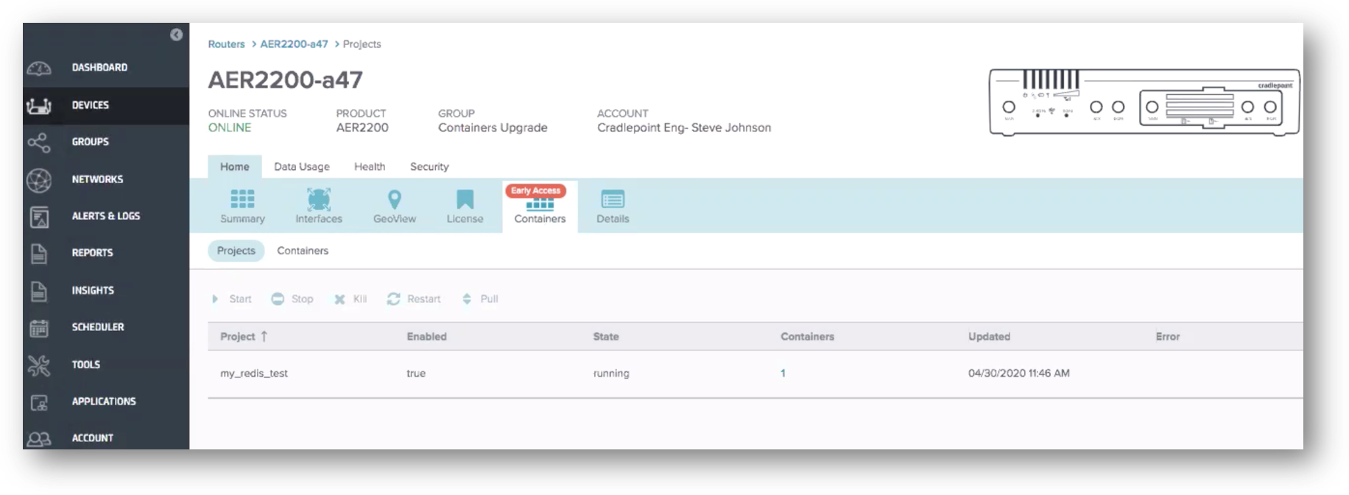
Task: Click the Enabled column header
Action: (427, 337)
